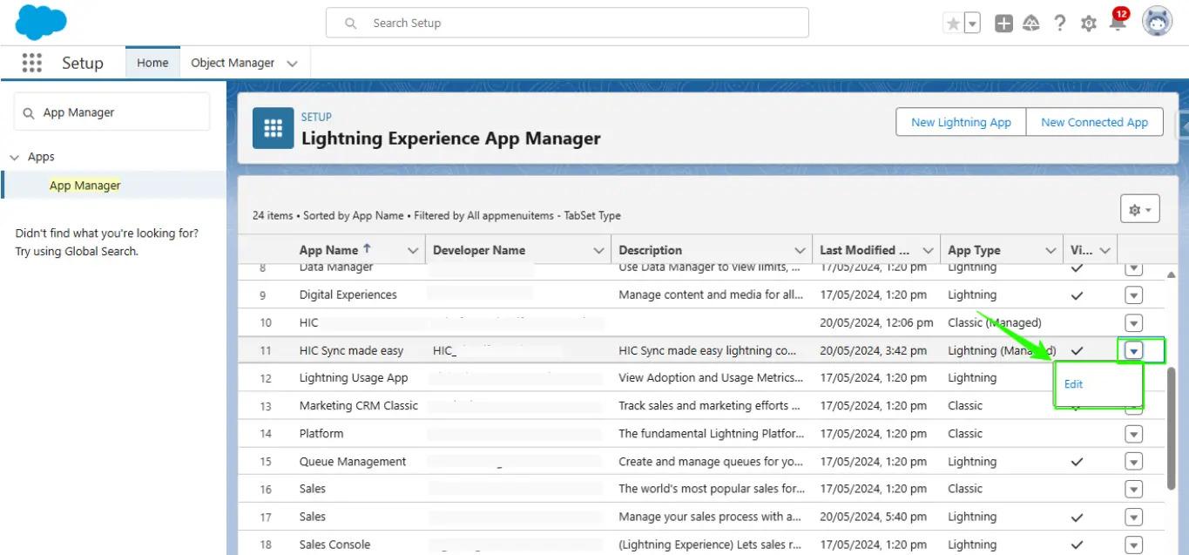Open the favorites list dropdown arrow

tap(972, 24)
